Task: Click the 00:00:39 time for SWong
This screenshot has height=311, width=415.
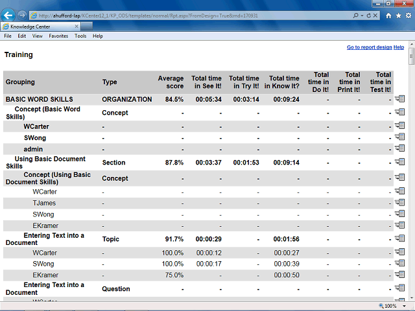Action: tap(287, 264)
